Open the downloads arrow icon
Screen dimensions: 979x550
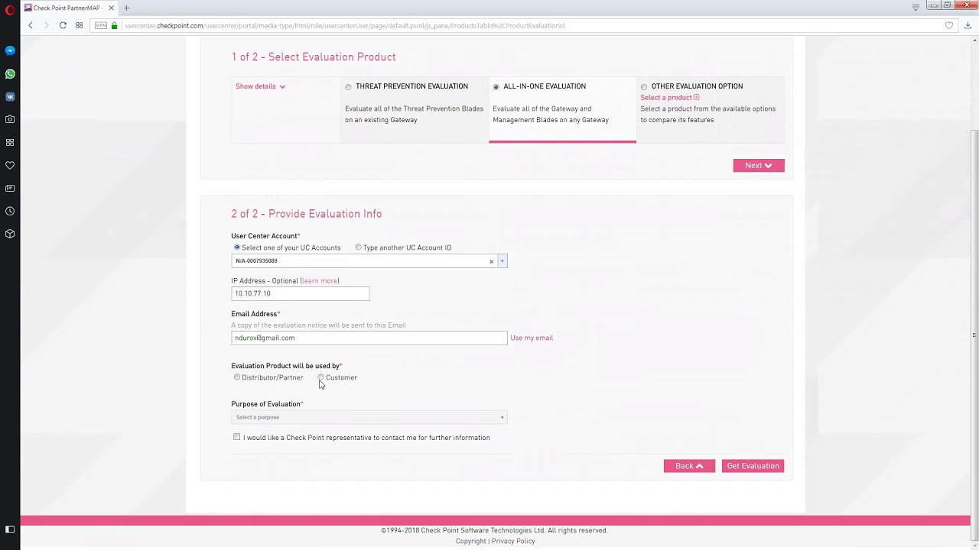click(968, 25)
